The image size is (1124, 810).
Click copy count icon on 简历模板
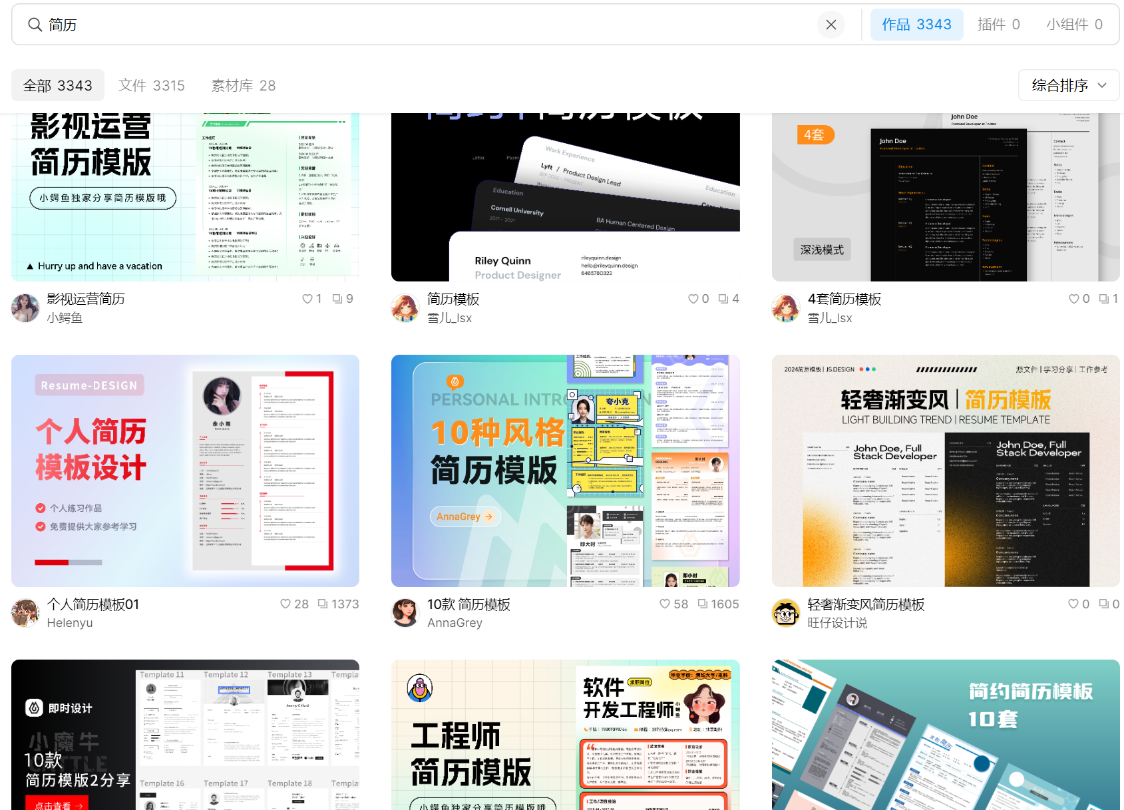pyautogui.click(x=723, y=299)
